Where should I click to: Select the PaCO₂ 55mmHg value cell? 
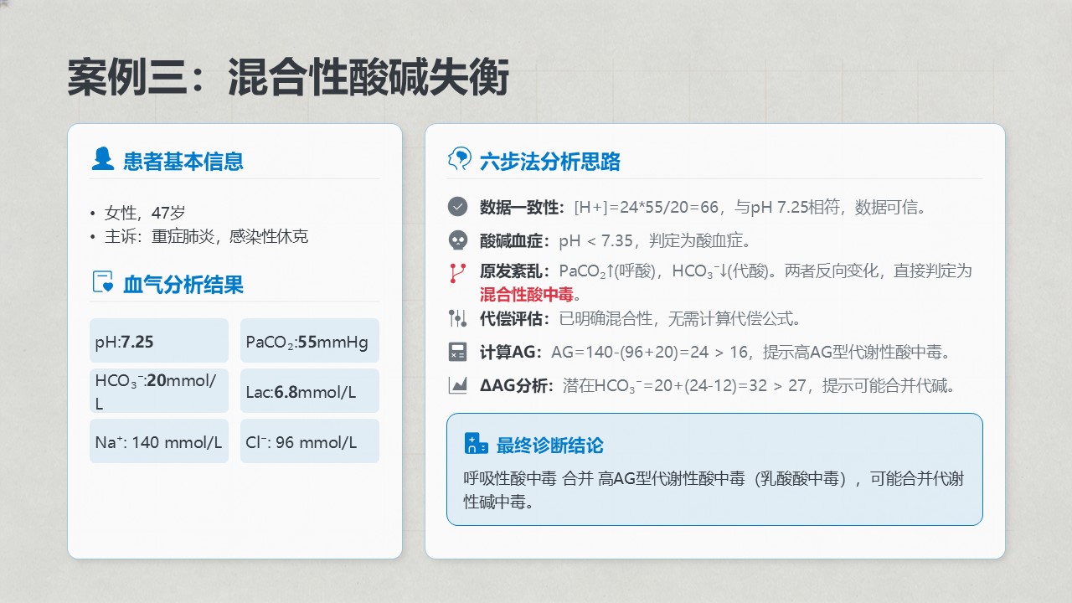pyautogui.click(x=309, y=341)
